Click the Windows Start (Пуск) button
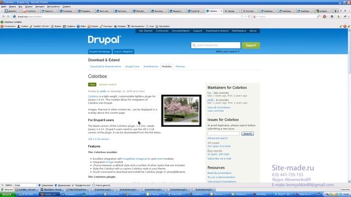This screenshot has height=197, width=351. click(x=8, y=195)
